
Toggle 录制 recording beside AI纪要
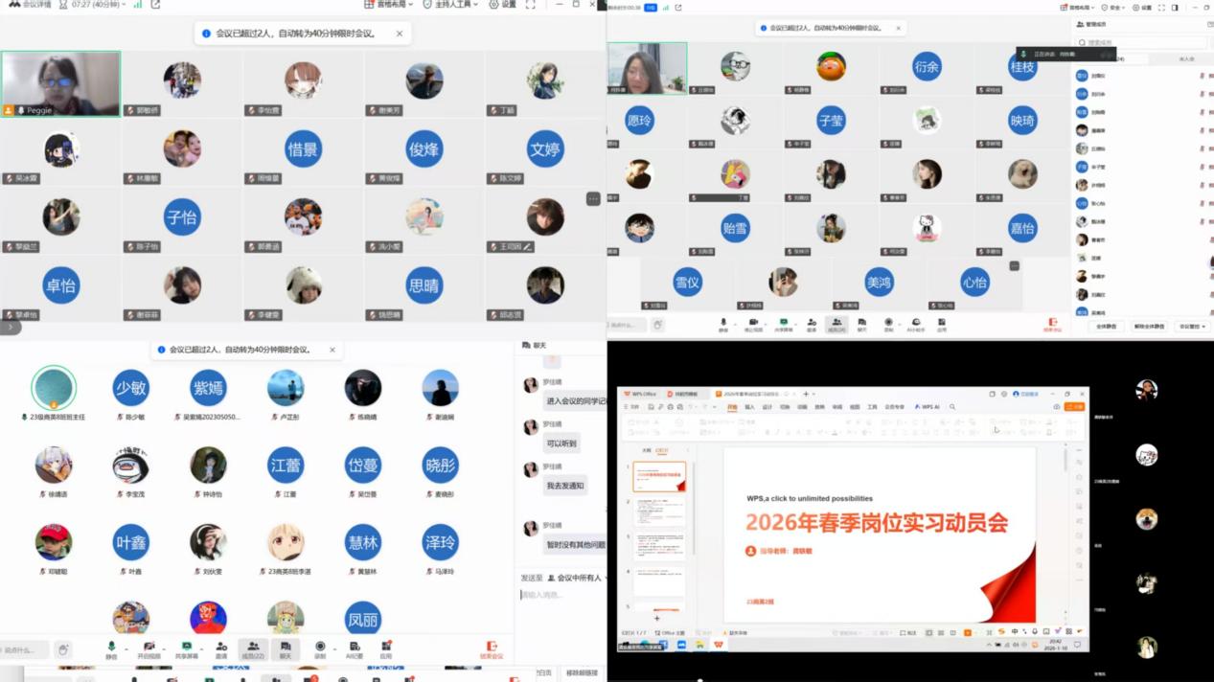(320, 649)
